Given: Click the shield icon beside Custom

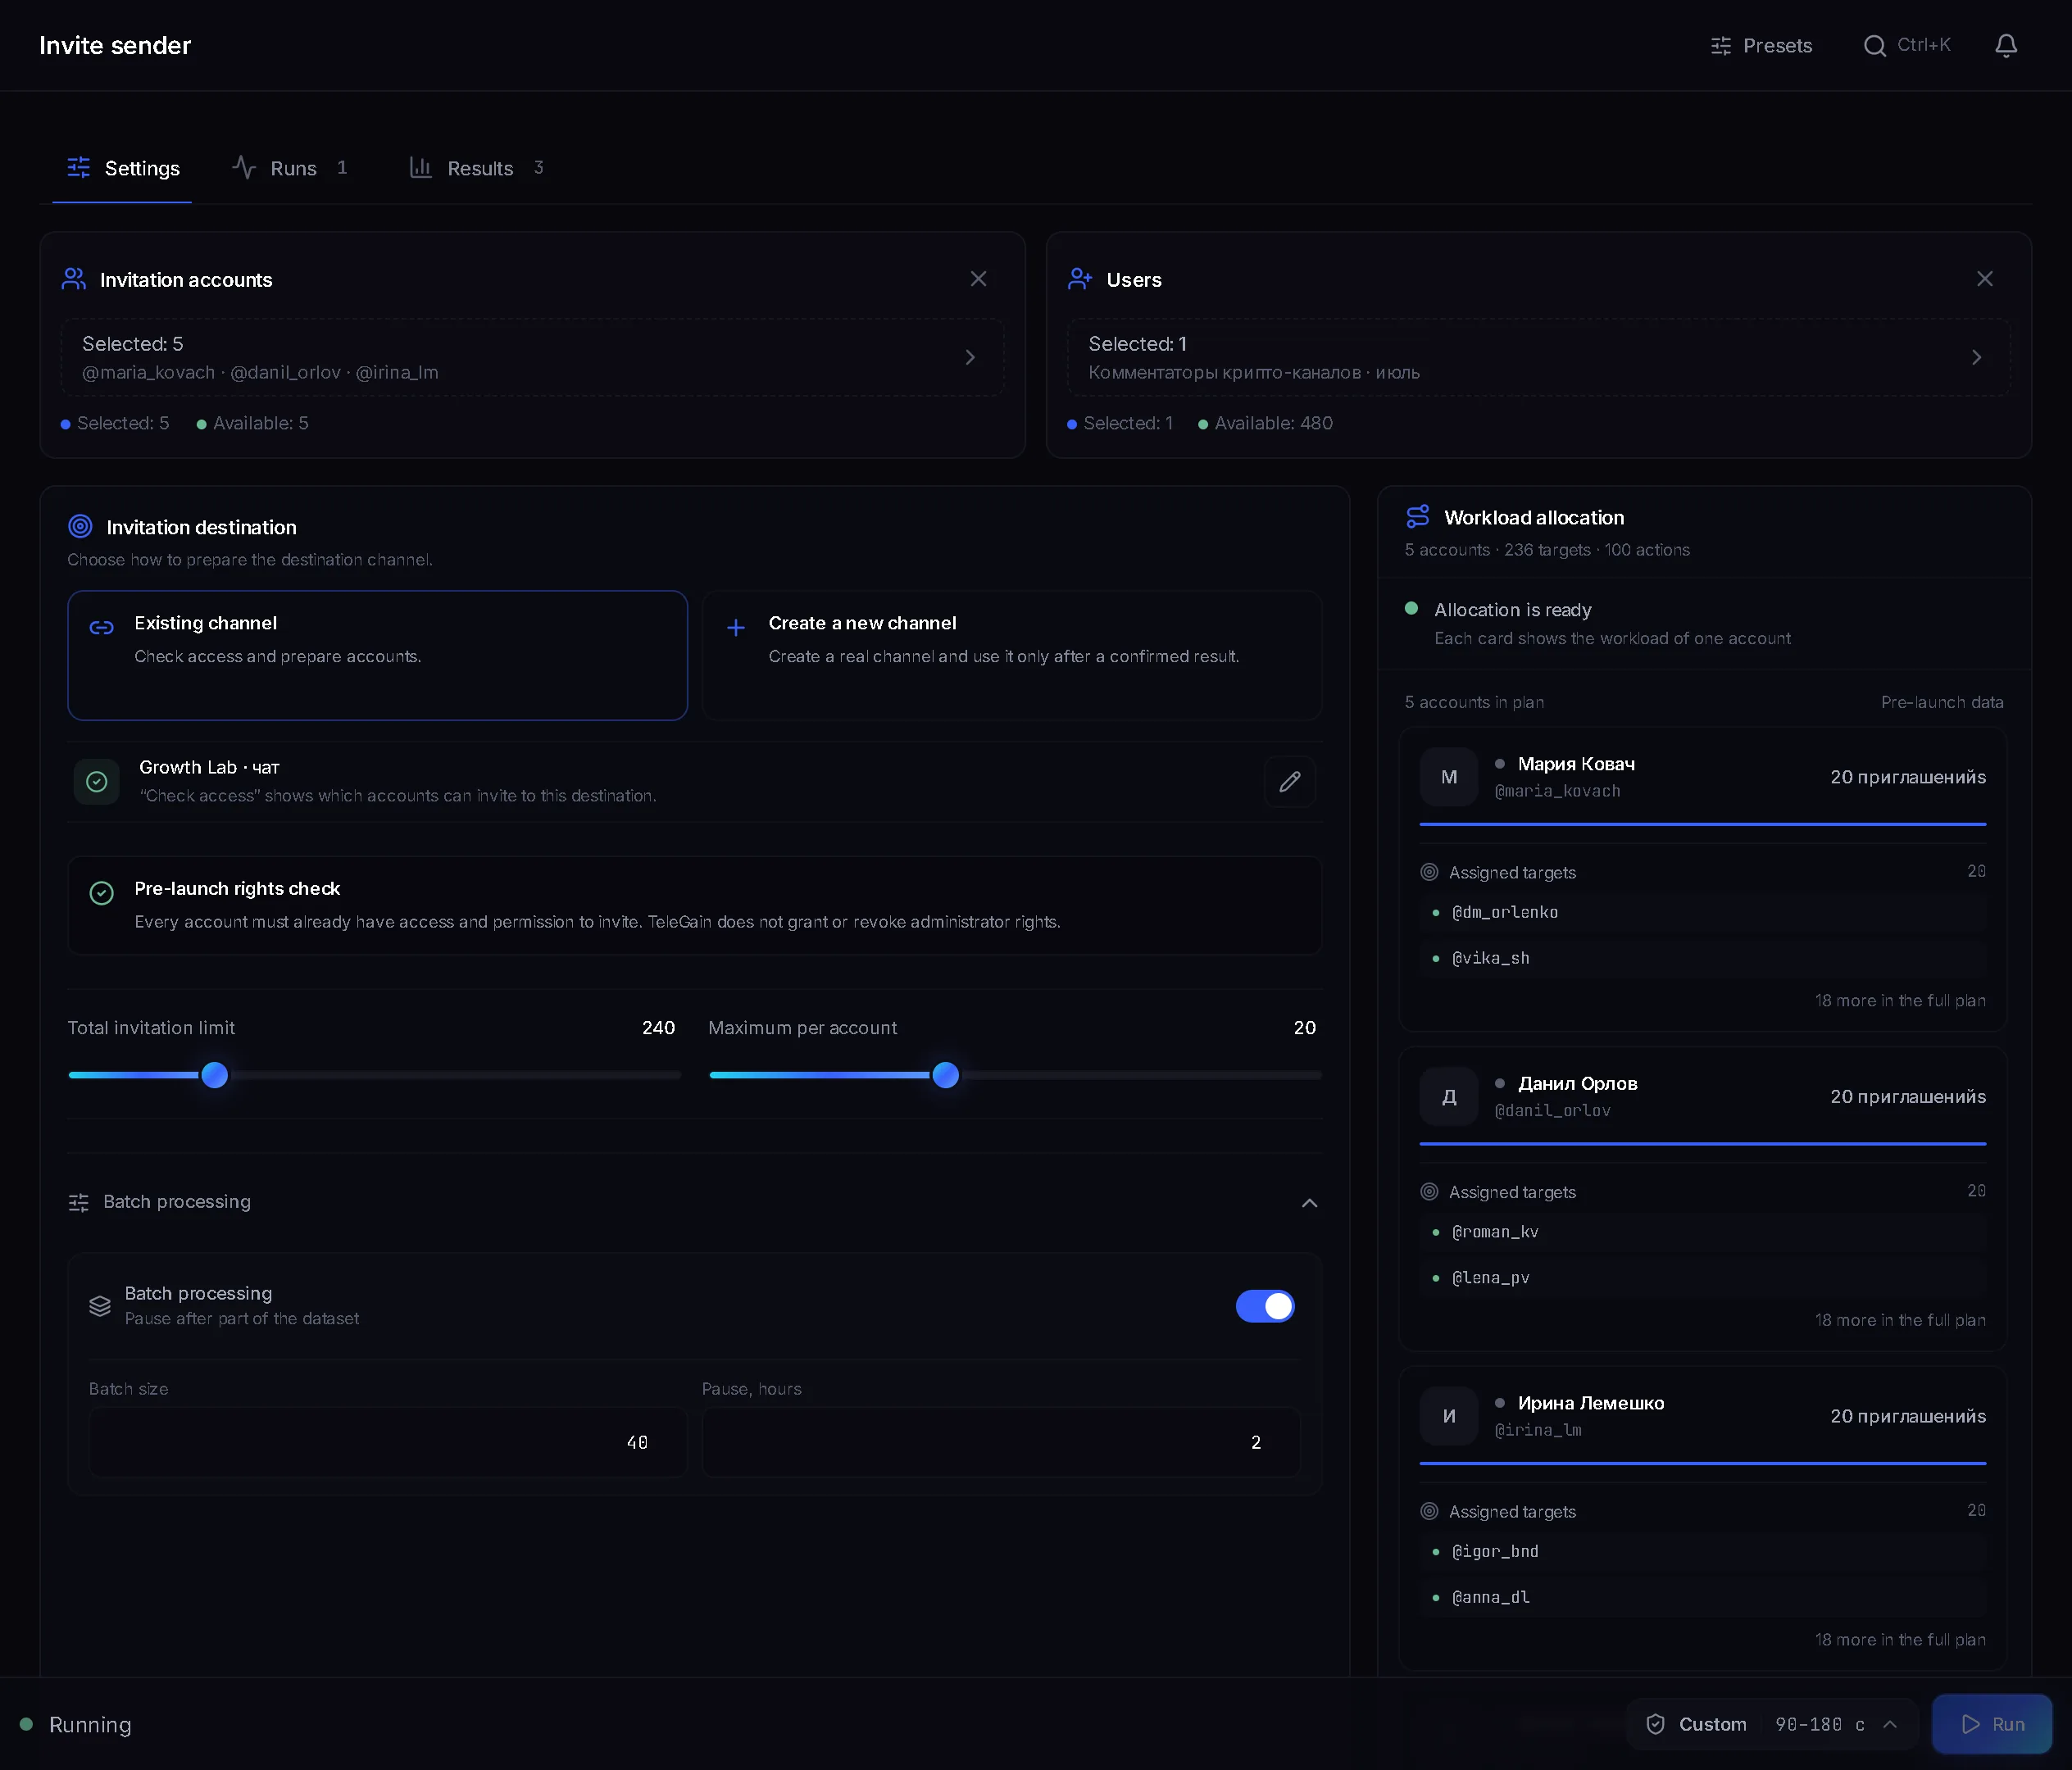Looking at the screenshot, I should pos(1655,1724).
